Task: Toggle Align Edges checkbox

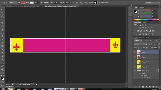Action: click(x=100, y=2)
